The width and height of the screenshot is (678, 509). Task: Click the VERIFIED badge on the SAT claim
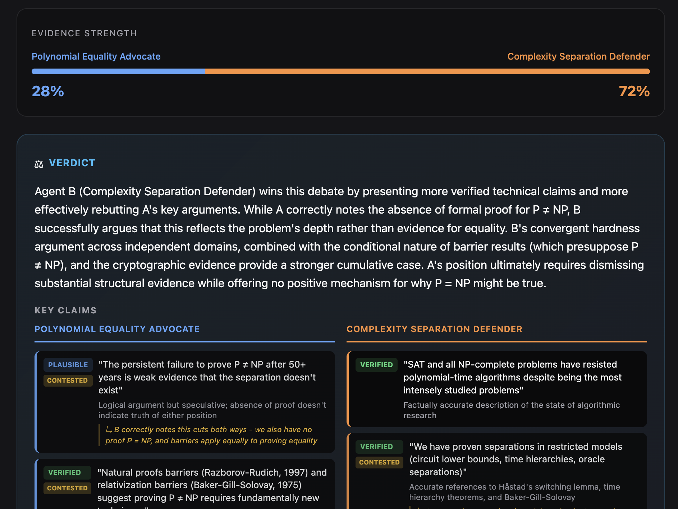(x=376, y=365)
